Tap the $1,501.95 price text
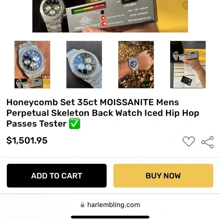Screen dimensions: 220x220 (x=27, y=140)
